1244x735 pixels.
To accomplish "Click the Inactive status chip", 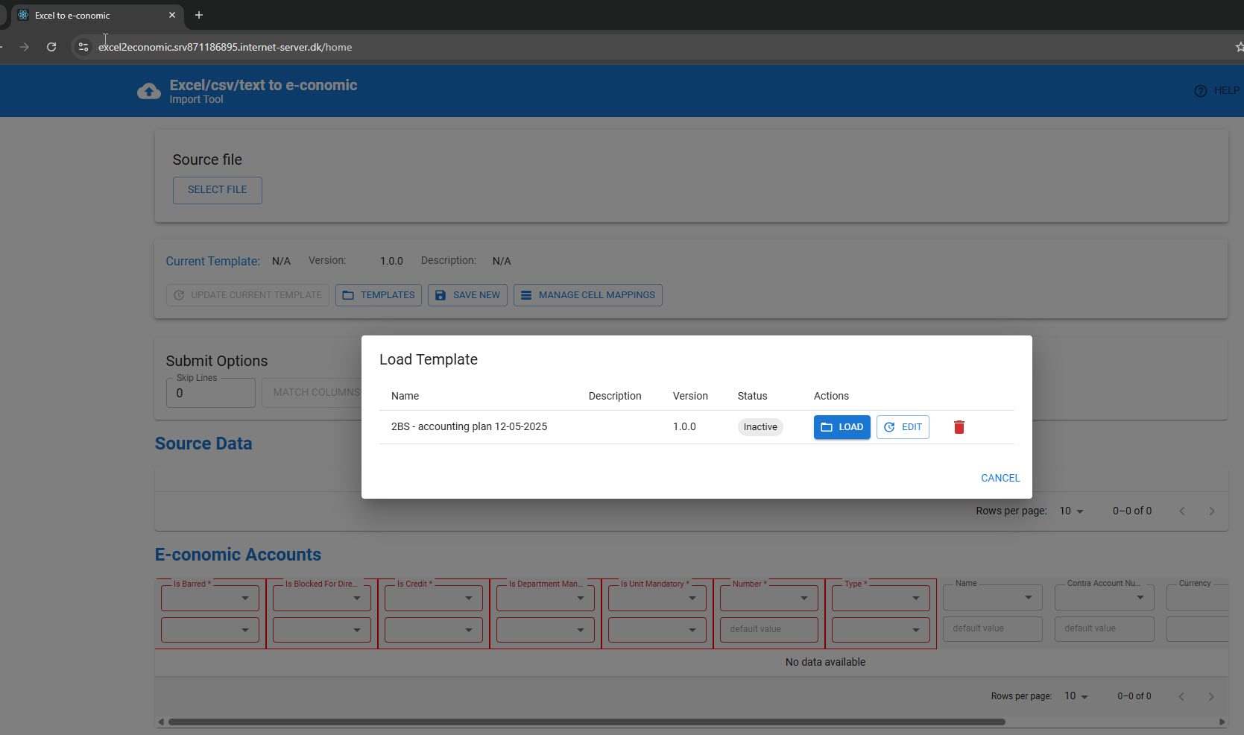I will (x=760, y=427).
